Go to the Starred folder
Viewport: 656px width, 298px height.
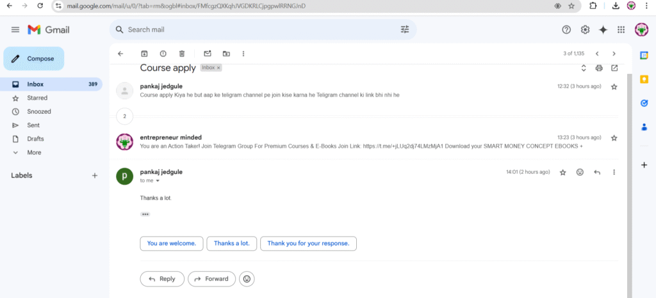click(x=38, y=98)
